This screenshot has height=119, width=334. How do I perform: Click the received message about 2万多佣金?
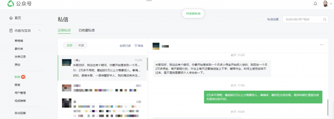point(212,68)
